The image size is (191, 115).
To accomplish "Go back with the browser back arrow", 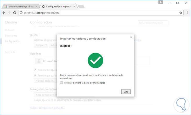I will point(4,13).
